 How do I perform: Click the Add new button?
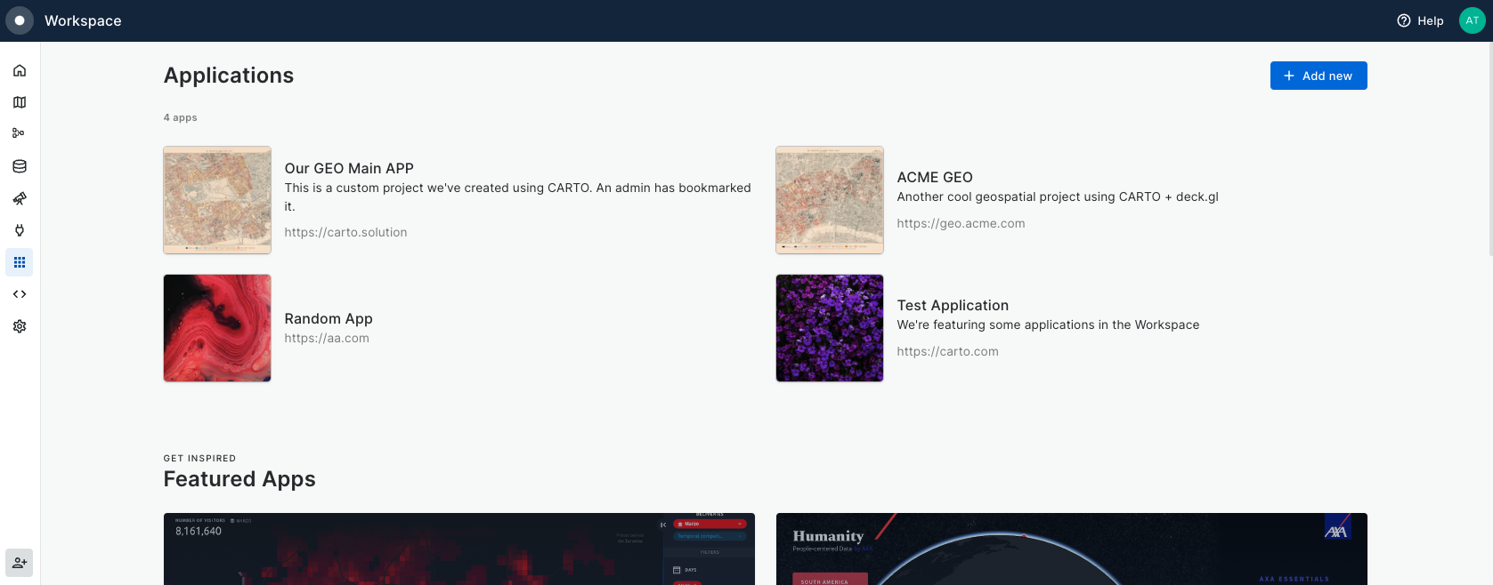point(1318,76)
